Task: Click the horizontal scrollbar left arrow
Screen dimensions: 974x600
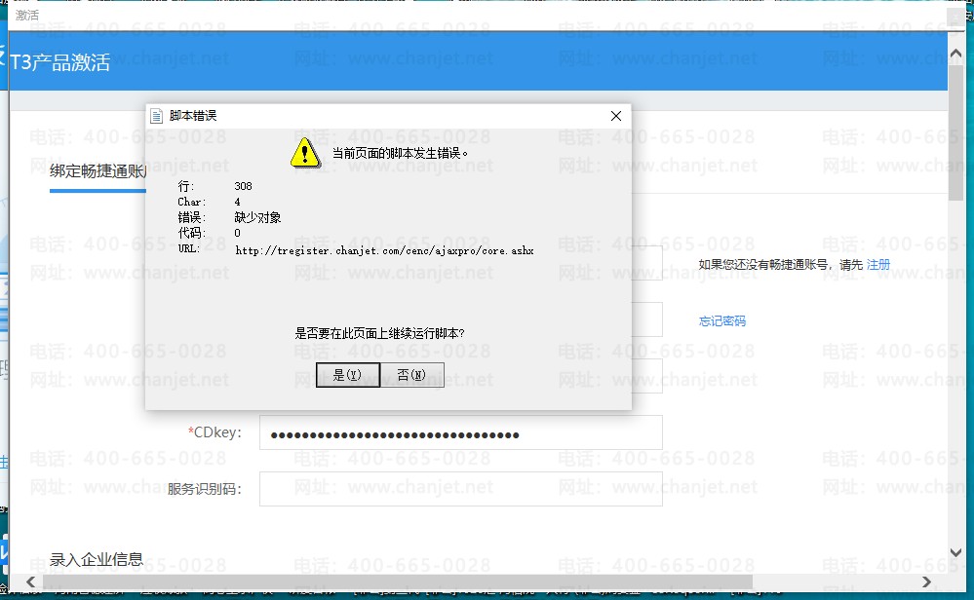Action: coord(31,582)
